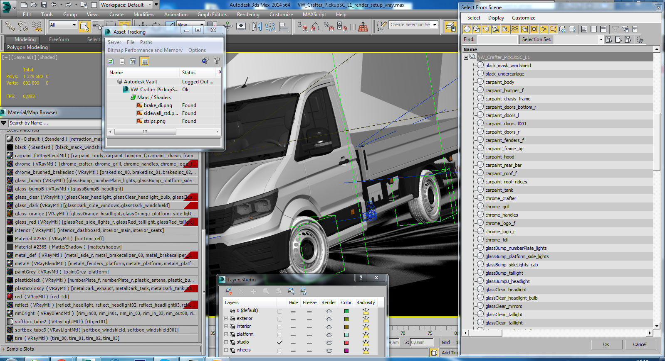Click the studio layer red color swatch
Screen dimensions: 665x361
click(x=346, y=343)
